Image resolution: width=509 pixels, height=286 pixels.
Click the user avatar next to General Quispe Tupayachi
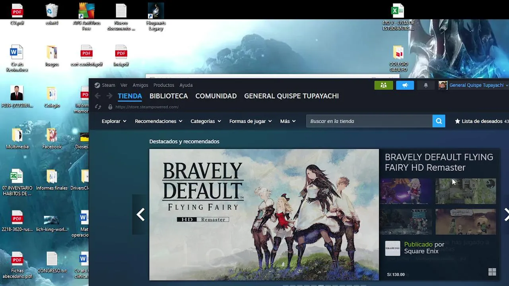[443, 85]
